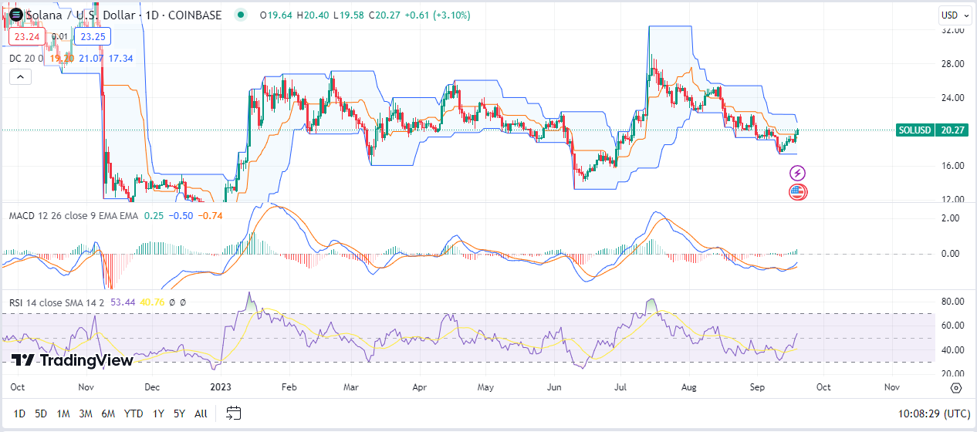
Task: Click the 0.01 spread value
Action: point(59,36)
